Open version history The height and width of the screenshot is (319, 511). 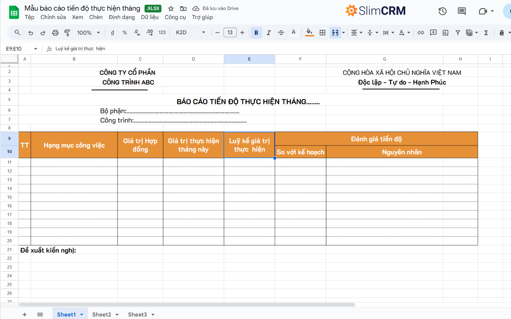coord(442,11)
